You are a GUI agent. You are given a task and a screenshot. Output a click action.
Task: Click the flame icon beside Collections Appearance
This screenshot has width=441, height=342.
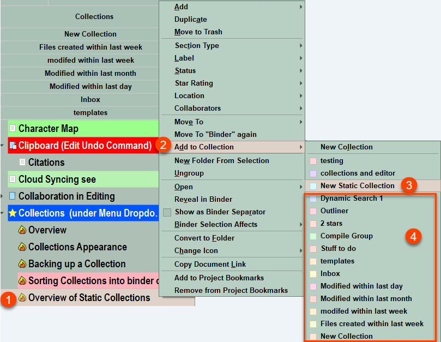(22, 247)
